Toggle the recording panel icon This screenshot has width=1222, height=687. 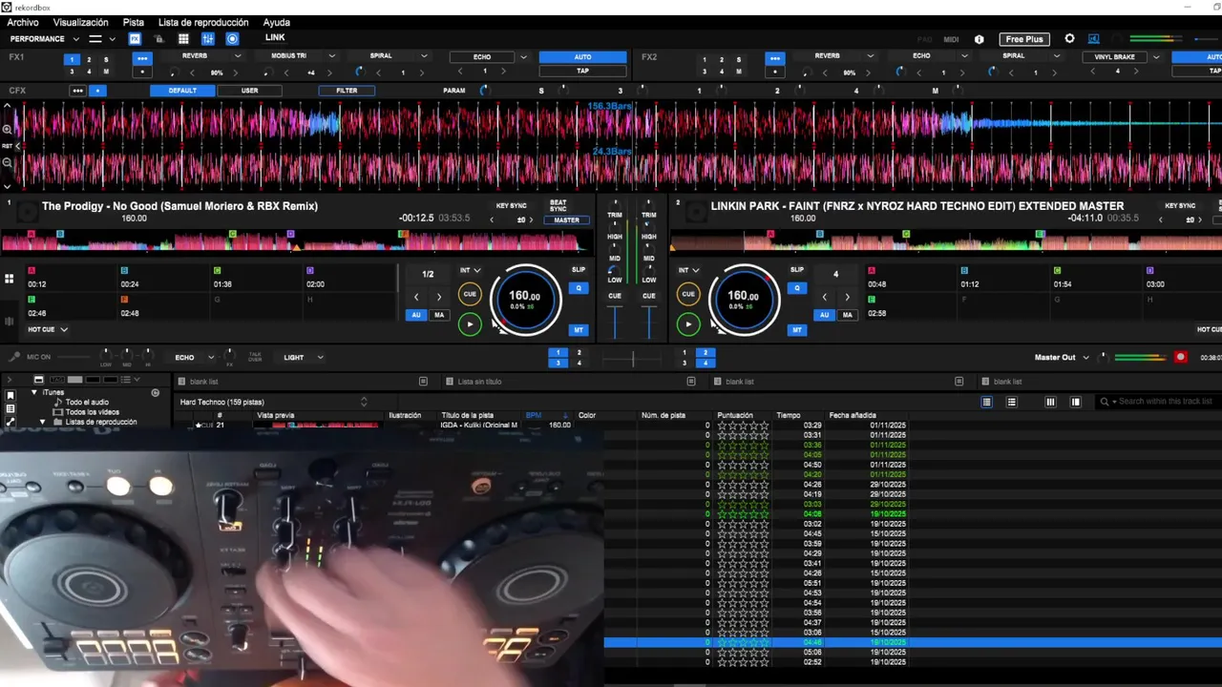tap(232, 39)
